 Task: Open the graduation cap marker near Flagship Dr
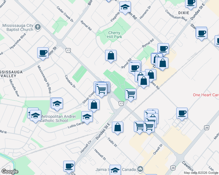point(125,8)
